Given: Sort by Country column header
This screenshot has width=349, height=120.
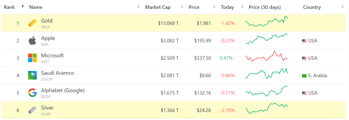Looking at the screenshot, I should [x=312, y=7].
